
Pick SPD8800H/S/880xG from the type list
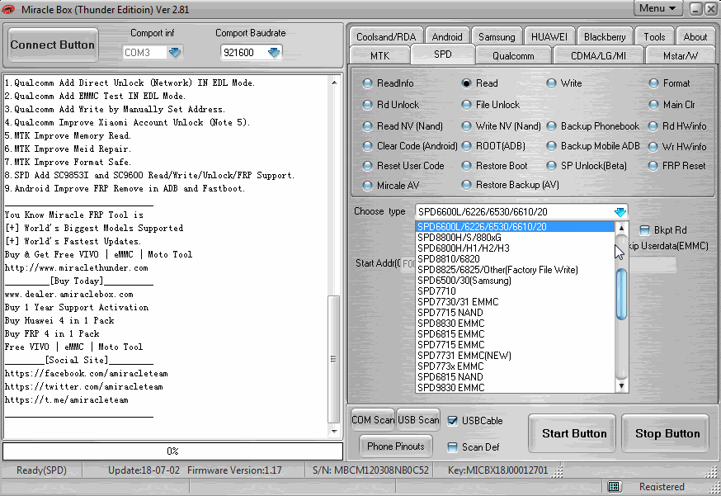[515, 238]
